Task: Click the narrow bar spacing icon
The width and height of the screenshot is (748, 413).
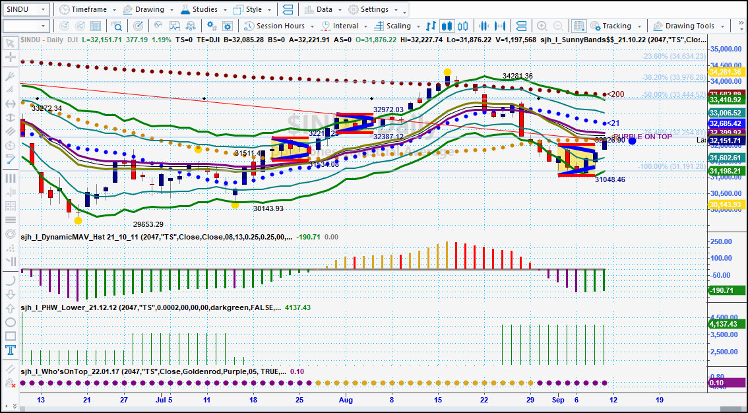Action: tap(485, 26)
